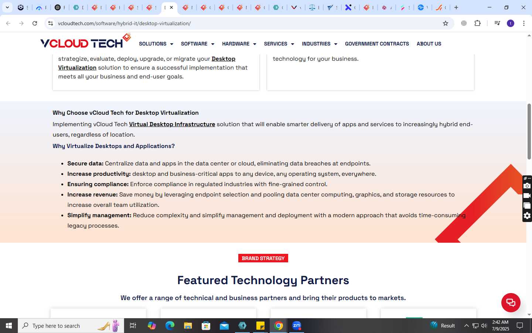Click the translate icon in the address bar
The image size is (532, 333).
point(464,23)
